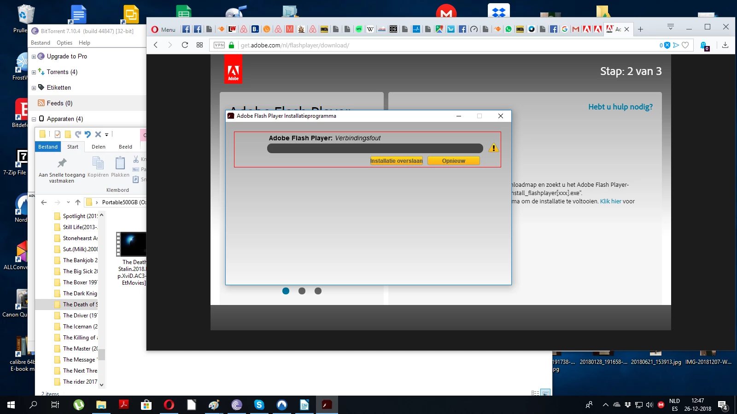Expand the Torrents (4) tree node
This screenshot has height=414, width=737.
point(34,72)
